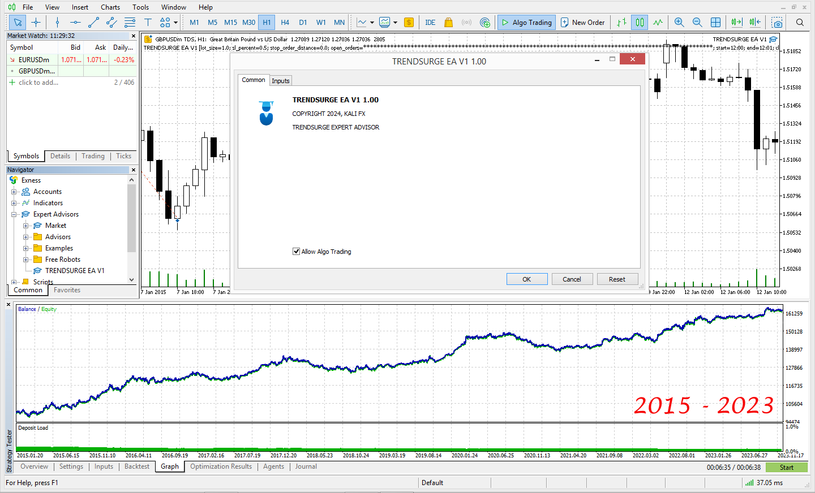Open the chart type dropdown arrow
The width and height of the screenshot is (815, 493).
coord(372,23)
